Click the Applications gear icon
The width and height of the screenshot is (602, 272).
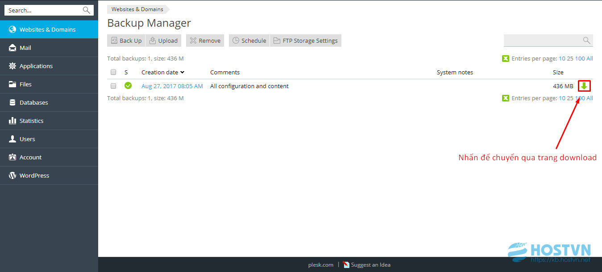12,66
